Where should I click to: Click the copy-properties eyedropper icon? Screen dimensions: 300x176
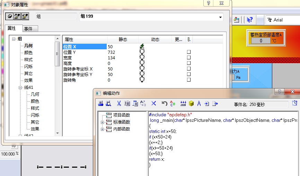pos(17,16)
